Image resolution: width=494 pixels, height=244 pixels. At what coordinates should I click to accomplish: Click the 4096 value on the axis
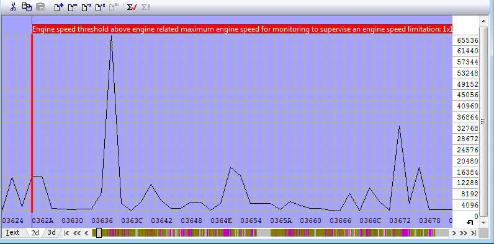[470, 206]
